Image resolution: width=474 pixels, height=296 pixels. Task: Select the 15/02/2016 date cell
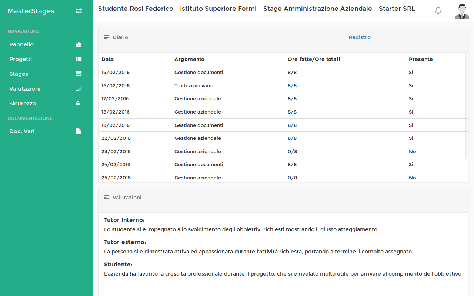pos(116,73)
